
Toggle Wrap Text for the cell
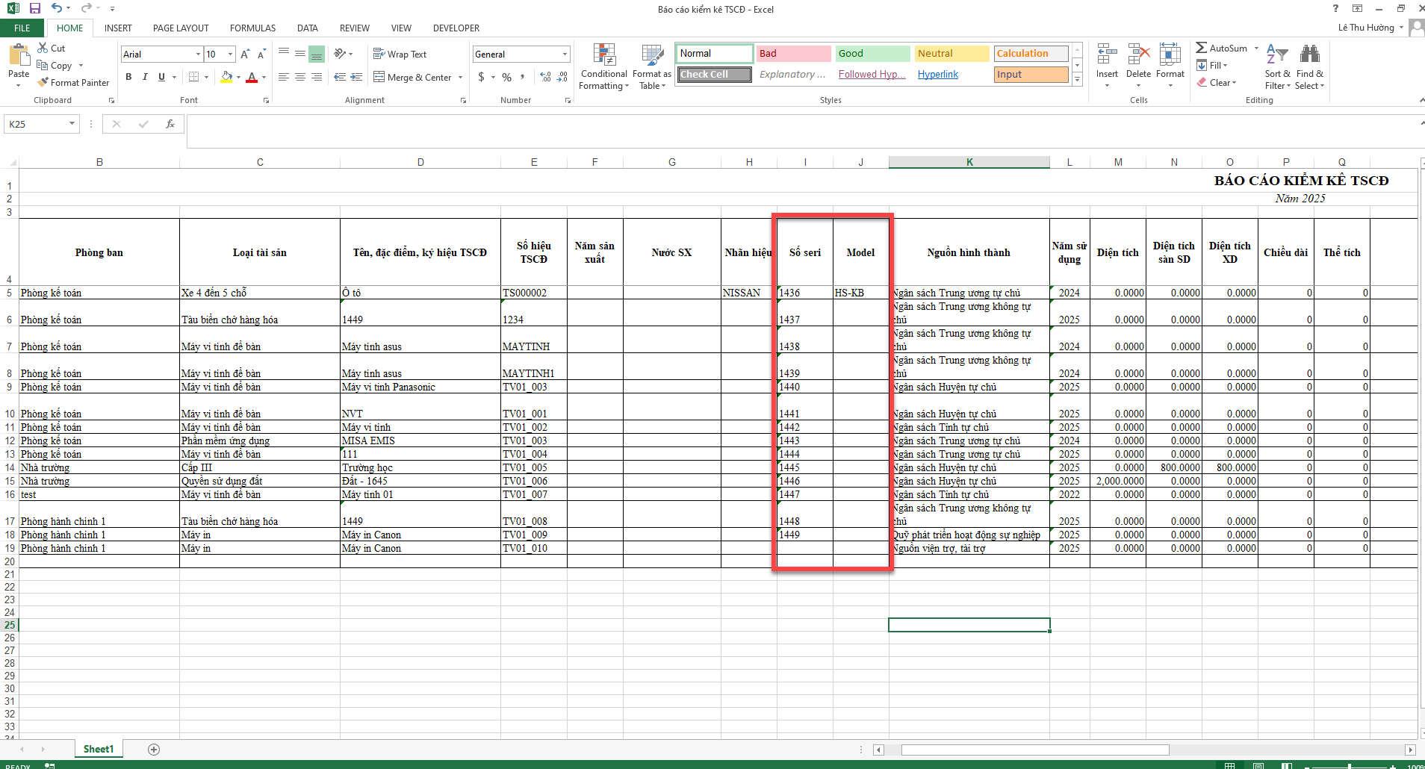click(400, 55)
